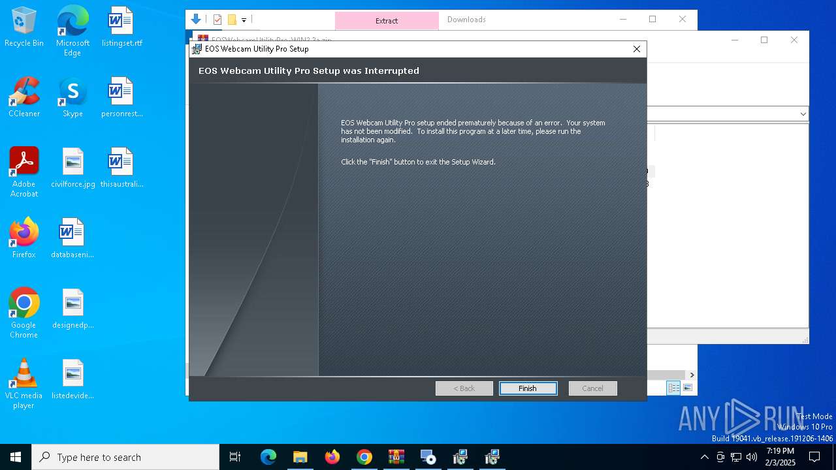Select databaseni Word document on desktop
The image size is (836, 470).
(x=72, y=239)
